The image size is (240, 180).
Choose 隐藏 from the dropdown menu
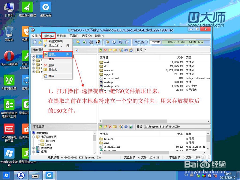pyautogui.click(x=58, y=76)
